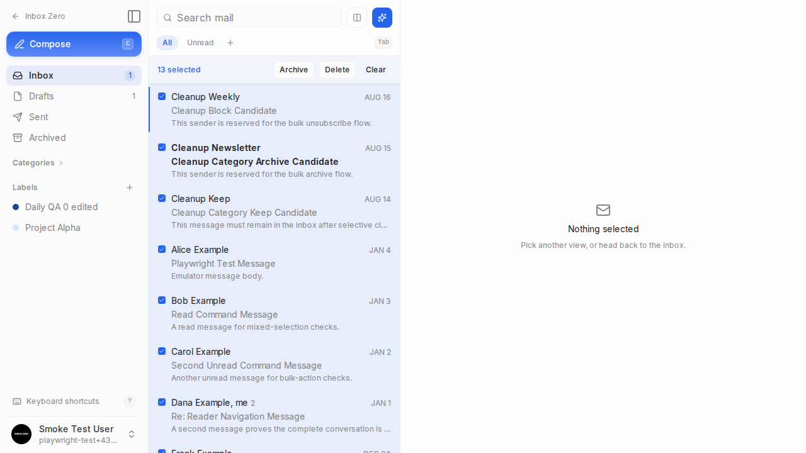Image resolution: width=806 pixels, height=453 pixels.
Task: Archive the 13 selected emails
Action: coord(294,70)
